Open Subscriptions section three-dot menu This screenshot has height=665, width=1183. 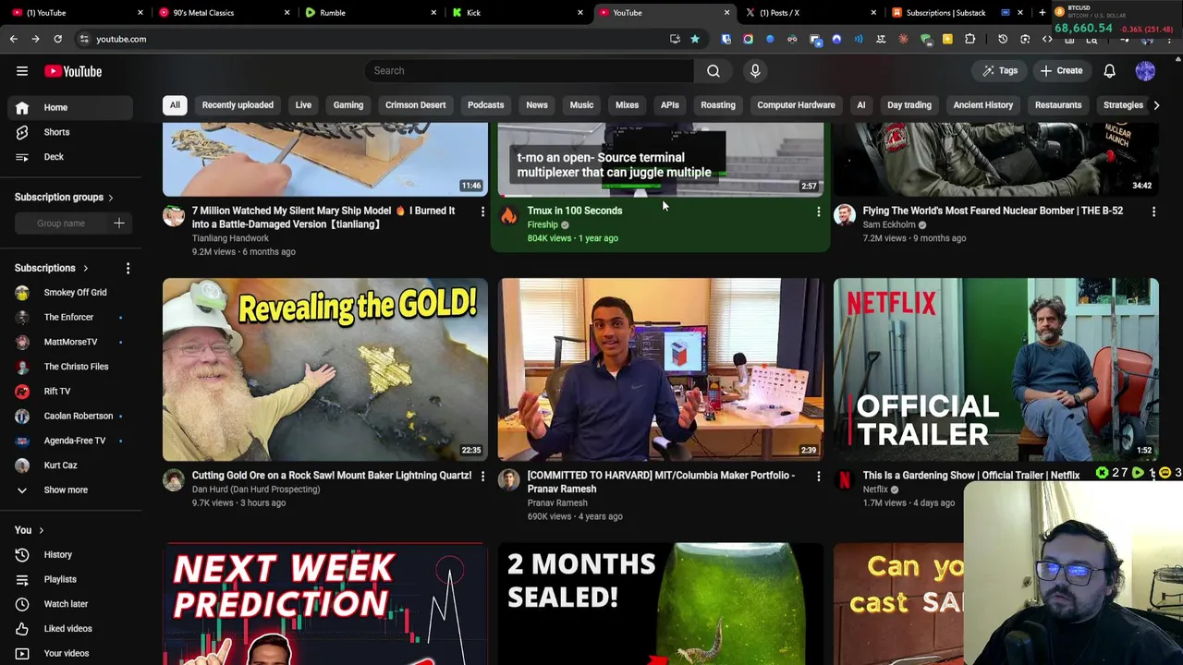coord(128,268)
